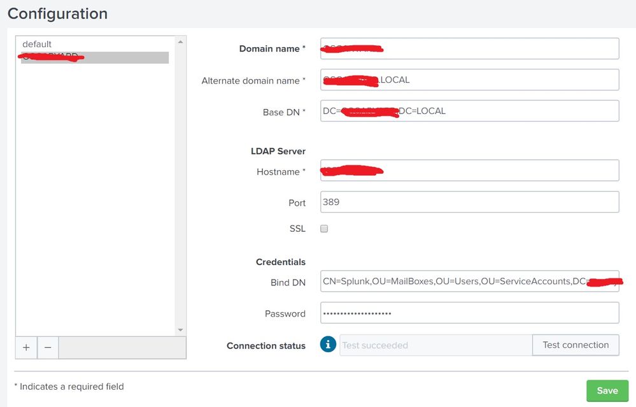
Task: Click the Port field showing 389
Action: [x=469, y=202]
